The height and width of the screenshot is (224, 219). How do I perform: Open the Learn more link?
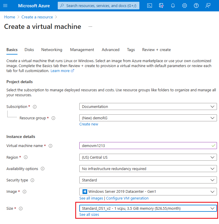coord(60,71)
